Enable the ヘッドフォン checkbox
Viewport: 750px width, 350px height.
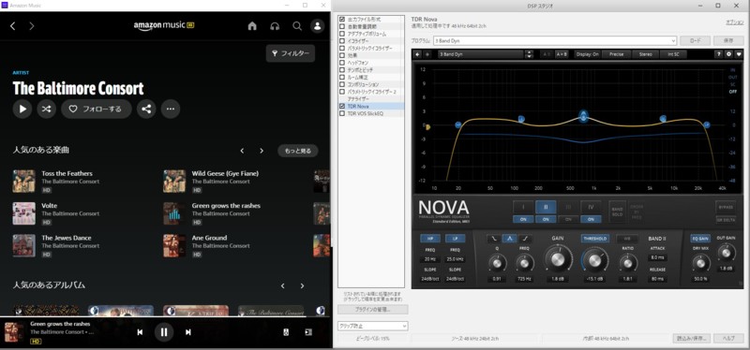point(341,63)
